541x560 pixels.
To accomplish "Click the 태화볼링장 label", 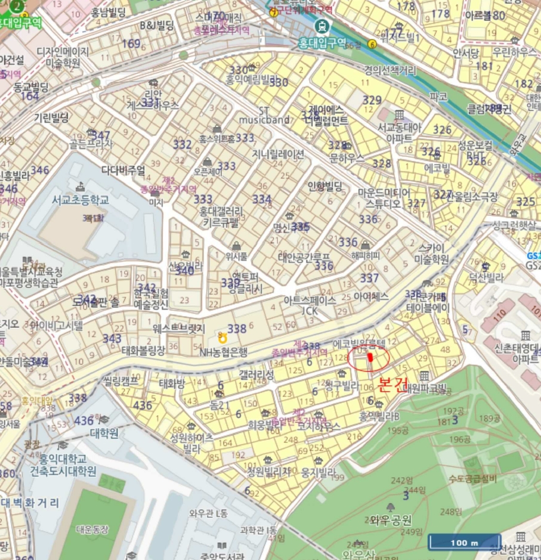I will [x=143, y=351].
